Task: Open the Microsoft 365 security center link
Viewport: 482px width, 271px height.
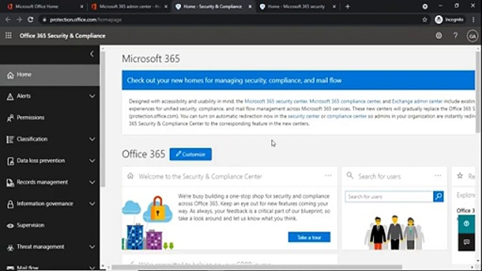Action: pos(276,101)
